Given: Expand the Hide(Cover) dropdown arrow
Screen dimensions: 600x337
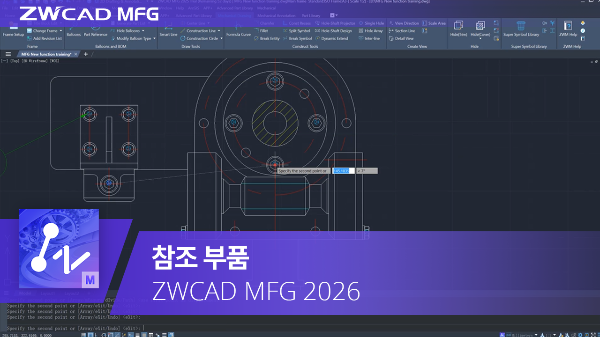Looking at the screenshot, I should click(480, 38).
